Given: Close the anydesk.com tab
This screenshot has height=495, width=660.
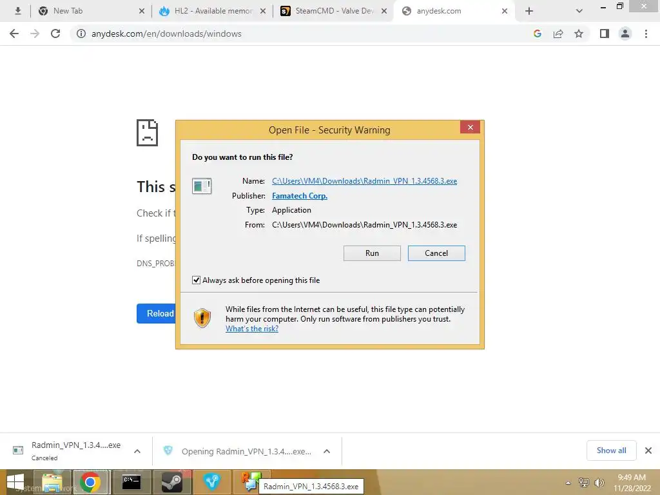Looking at the screenshot, I should pos(505,12).
